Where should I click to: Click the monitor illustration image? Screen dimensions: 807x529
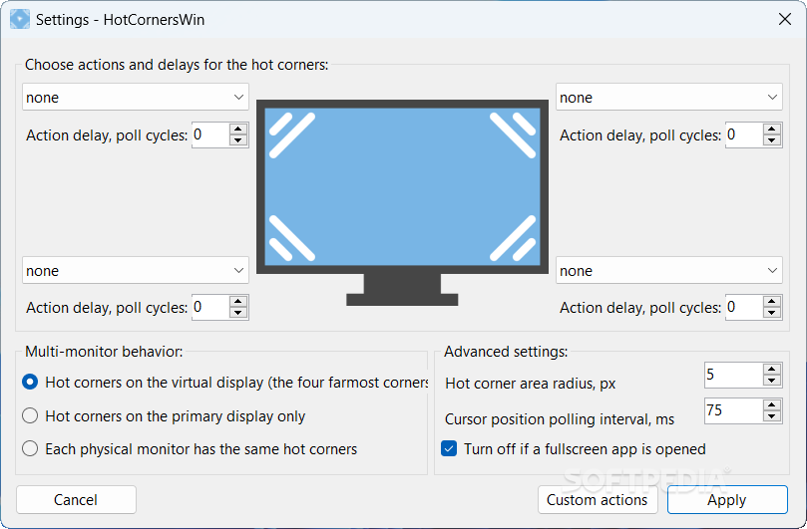pos(402,203)
